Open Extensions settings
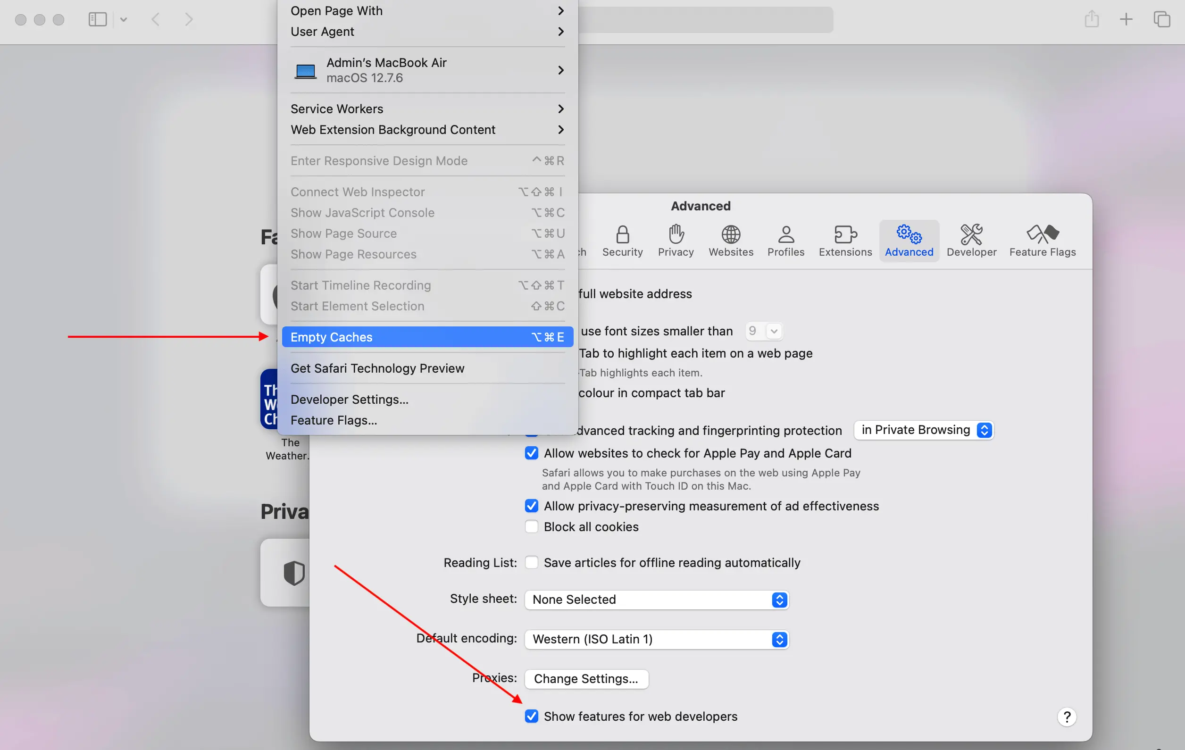1185x750 pixels. (844, 241)
